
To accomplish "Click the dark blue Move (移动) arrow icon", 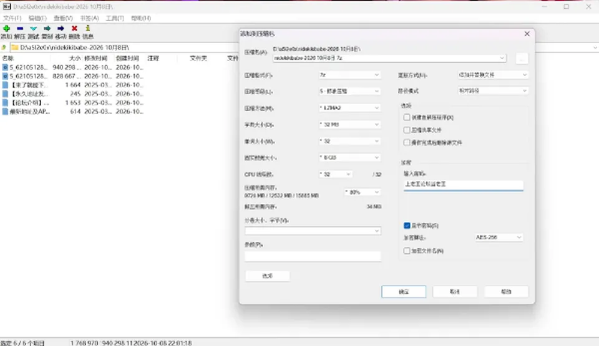I will [61, 29].
